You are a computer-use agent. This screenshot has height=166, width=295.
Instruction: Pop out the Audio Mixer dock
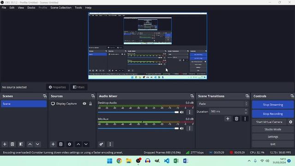tap(192, 96)
